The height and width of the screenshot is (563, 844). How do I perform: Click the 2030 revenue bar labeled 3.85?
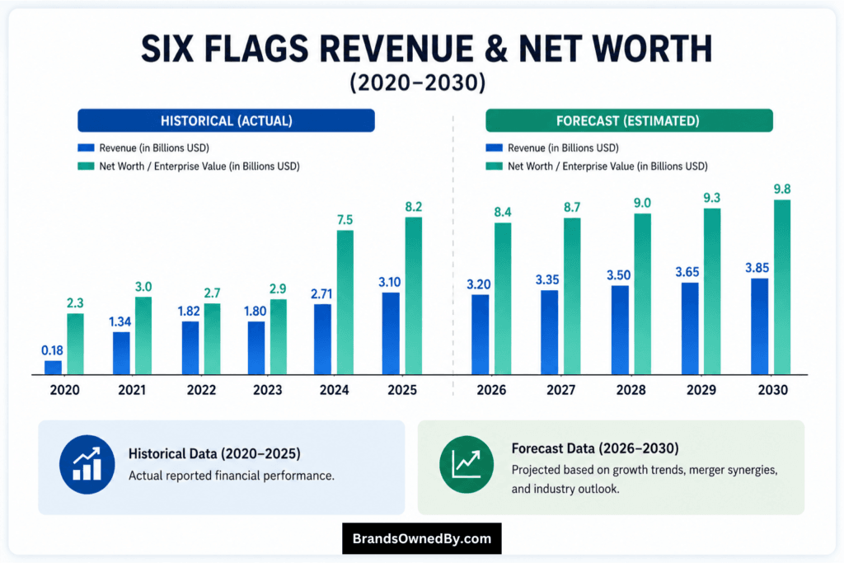tap(759, 326)
